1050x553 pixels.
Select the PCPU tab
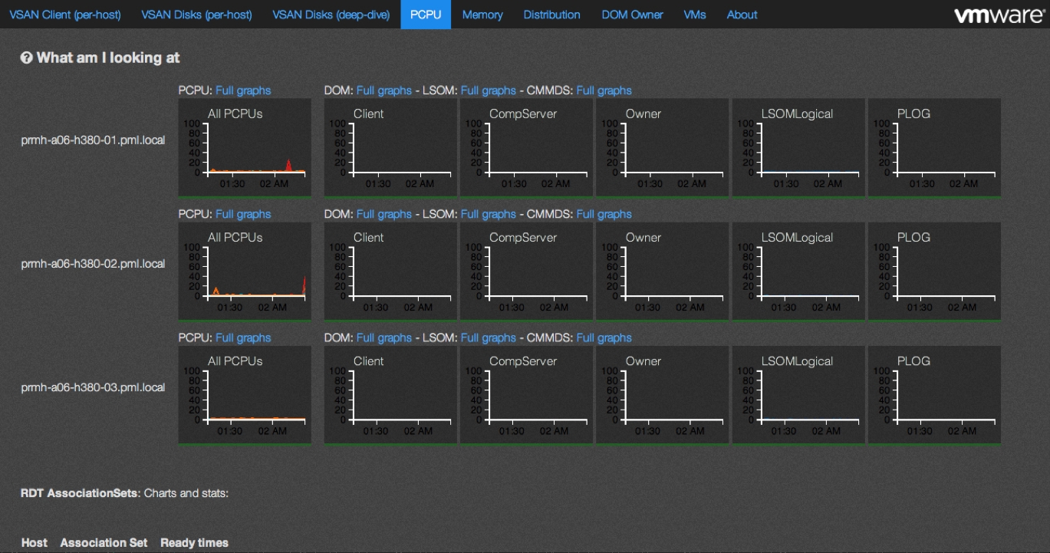point(426,15)
